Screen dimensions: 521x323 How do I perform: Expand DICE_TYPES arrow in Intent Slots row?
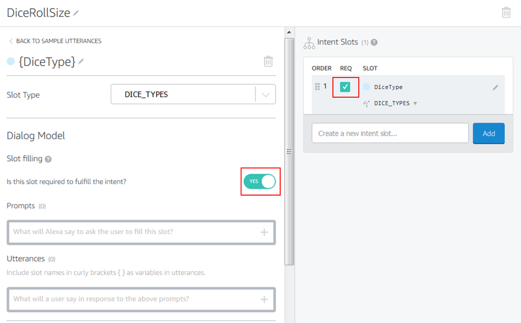415,103
